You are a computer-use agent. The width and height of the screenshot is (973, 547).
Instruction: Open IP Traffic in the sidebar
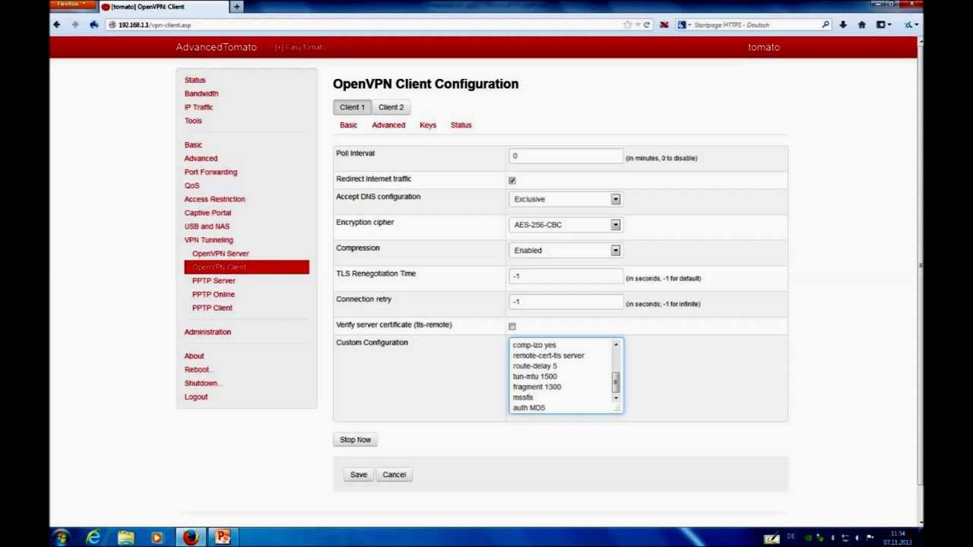[x=198, y=107]
